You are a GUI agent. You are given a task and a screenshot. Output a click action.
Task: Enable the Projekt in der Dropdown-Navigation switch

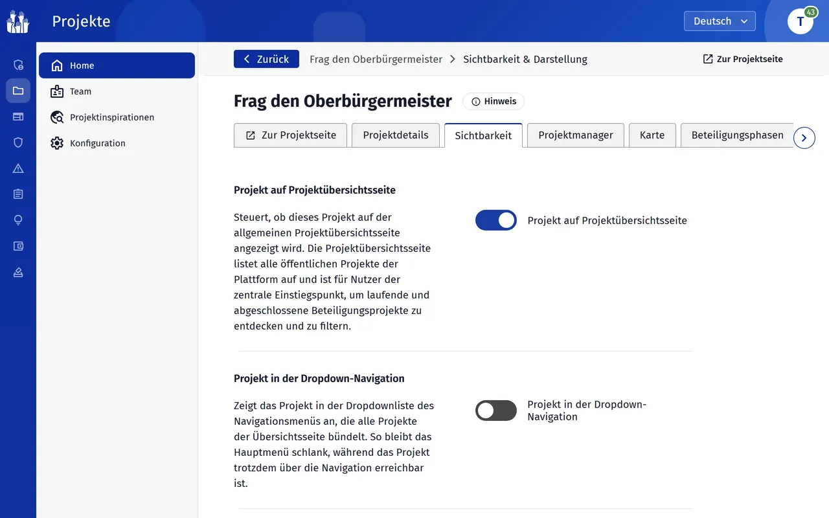[x=496, y=411]
